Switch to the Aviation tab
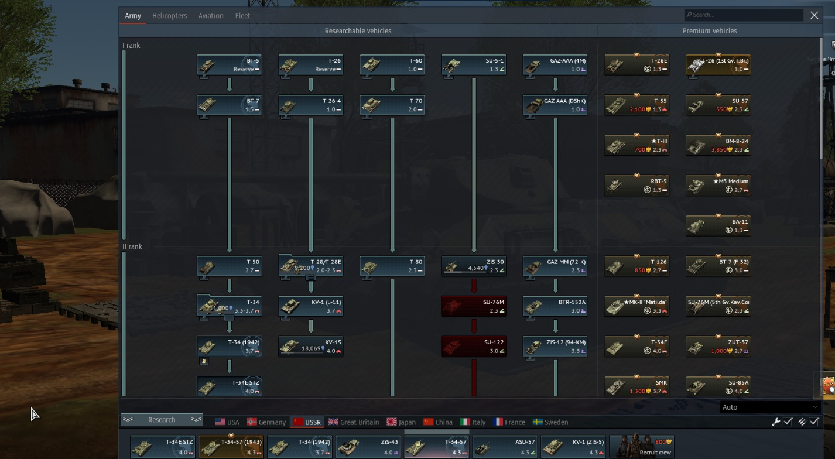The width and height of the screenshot is (835, 459). tap(211, 16)
